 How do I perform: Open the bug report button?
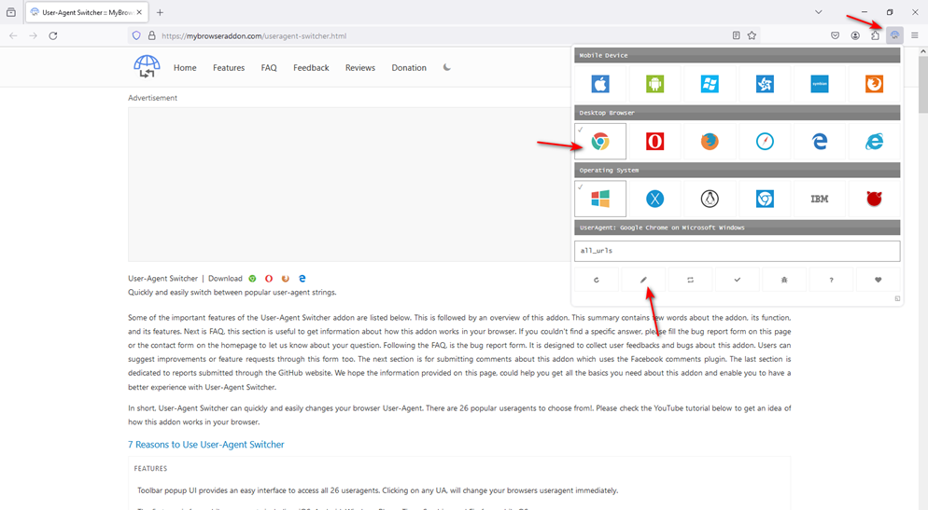click(784, 280)
